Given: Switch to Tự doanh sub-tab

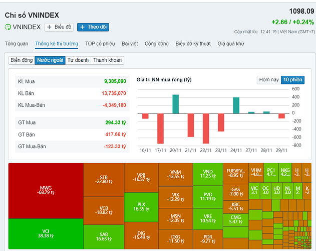Looking at the screenshot, I should coord(78,60).
